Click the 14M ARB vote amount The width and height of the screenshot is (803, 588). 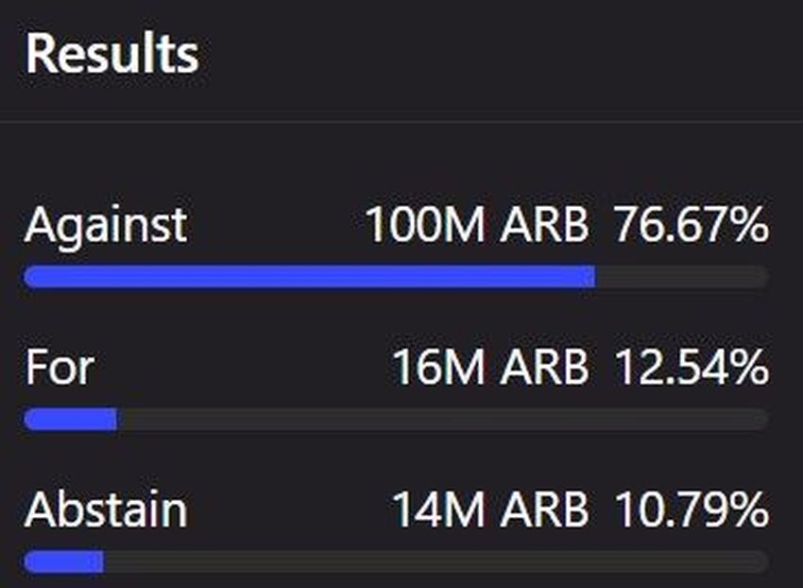[489, 510]
